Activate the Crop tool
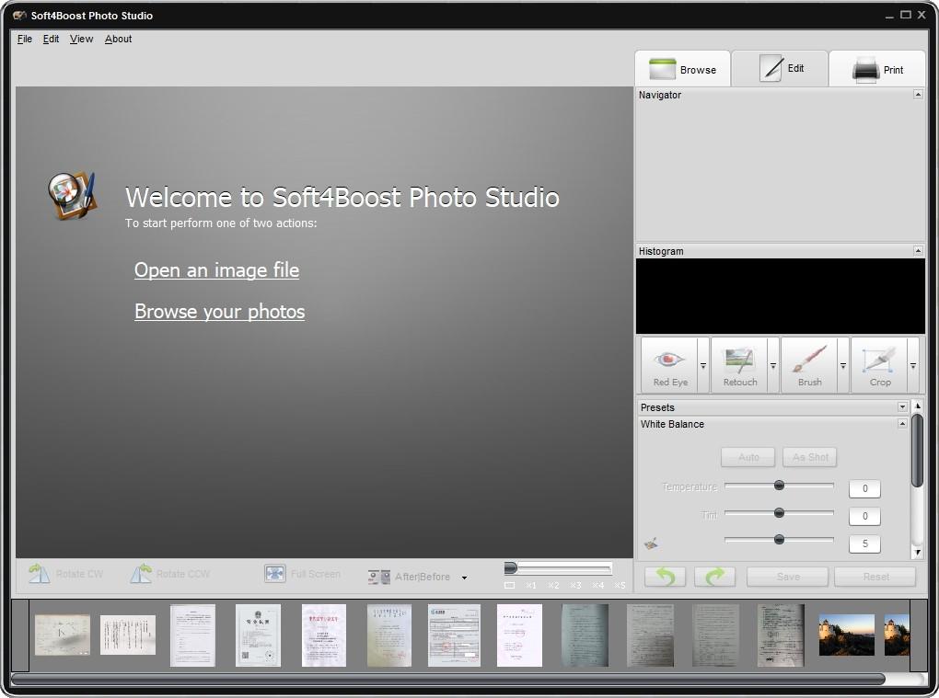 click(880, 365)
